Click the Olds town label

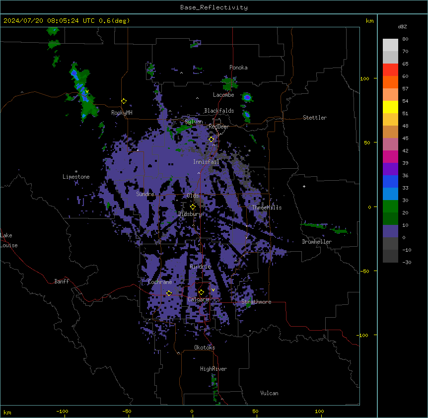(x=193, y=196)
